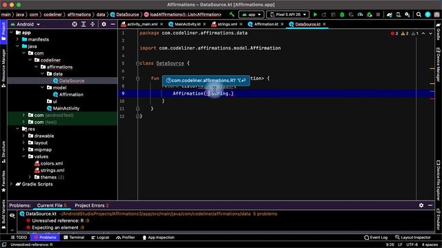Expand Gradle Scripts node

pyautogui.click(x=11, y=184)
